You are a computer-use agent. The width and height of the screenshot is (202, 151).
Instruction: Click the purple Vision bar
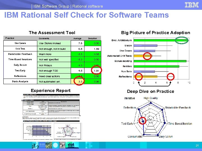(145, 46)
